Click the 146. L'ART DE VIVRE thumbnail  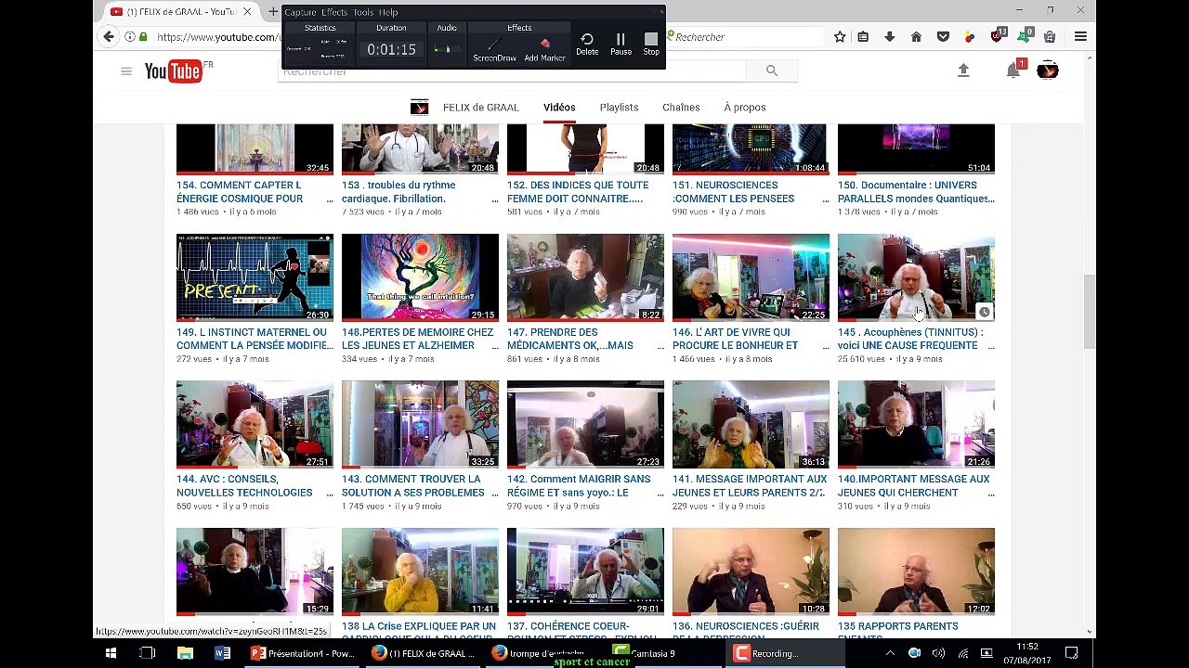[751, 277]
